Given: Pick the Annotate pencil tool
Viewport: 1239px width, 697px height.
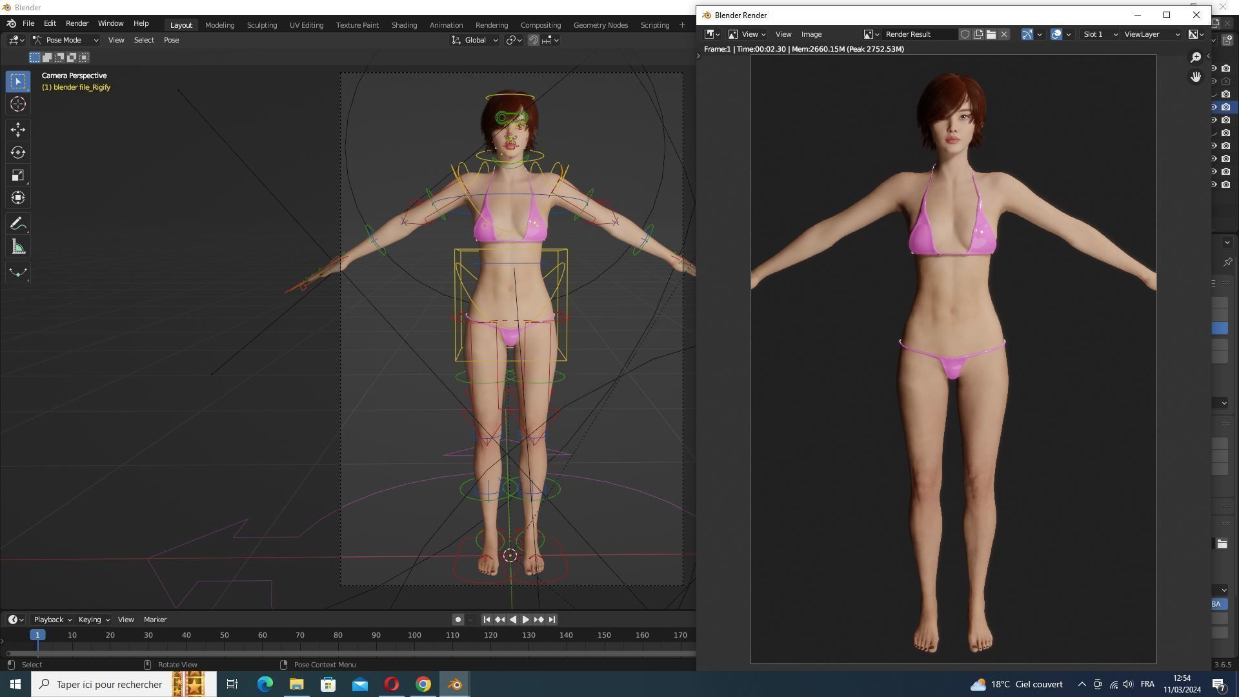Looking at the screenshot, I should click(x=17, y=224).
